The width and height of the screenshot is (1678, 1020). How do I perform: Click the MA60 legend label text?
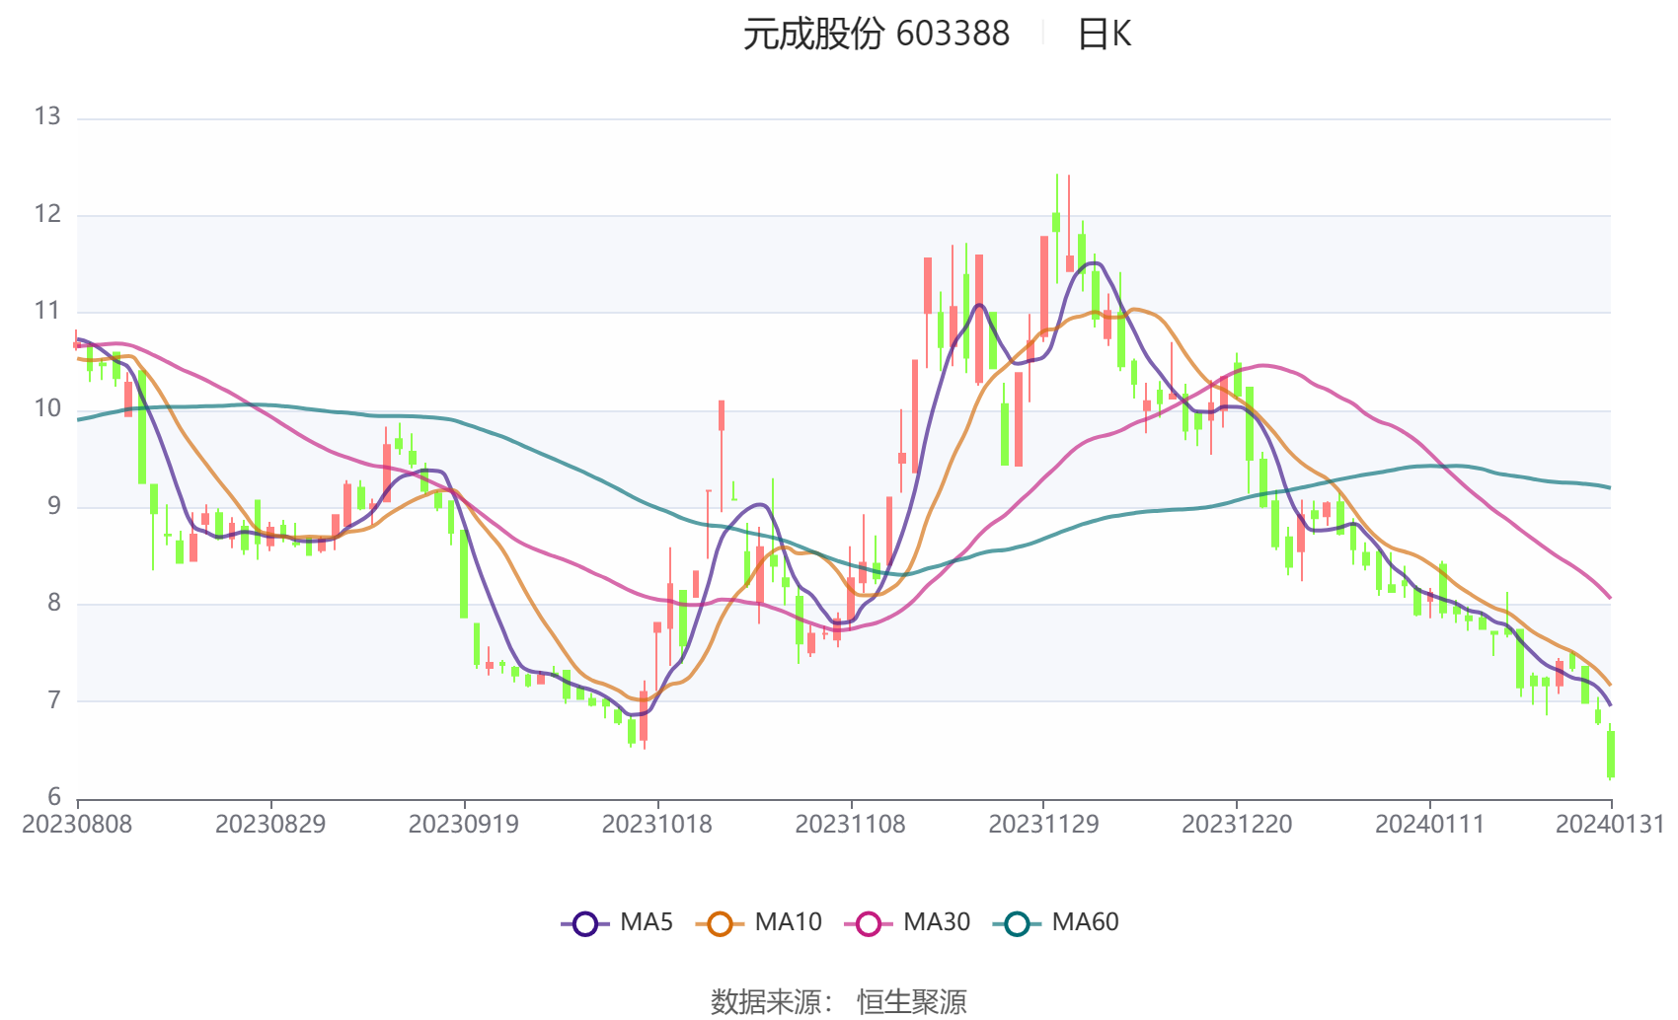pos(1085,922)
